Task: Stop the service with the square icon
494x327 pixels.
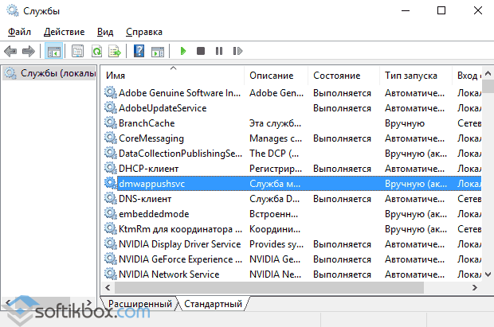Action: pyautogui.click(x=201, y=51)
